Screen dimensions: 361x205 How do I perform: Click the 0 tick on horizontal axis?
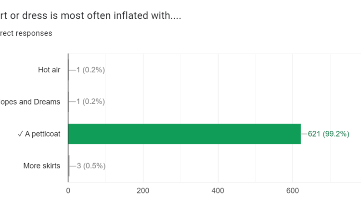coord(68,190)
